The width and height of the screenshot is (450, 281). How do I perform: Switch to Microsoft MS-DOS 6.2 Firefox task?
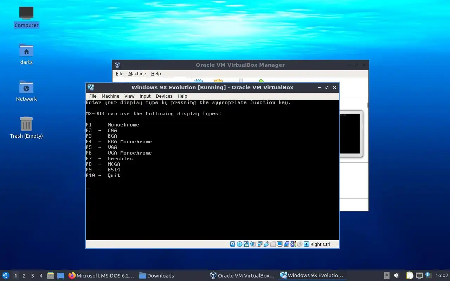point(101,276)
